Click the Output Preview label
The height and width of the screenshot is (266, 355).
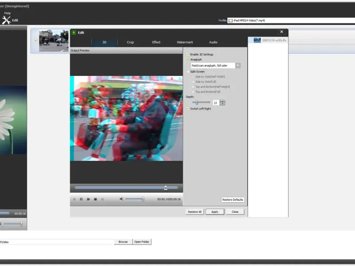pyautogui.click(x=80, y=51)
